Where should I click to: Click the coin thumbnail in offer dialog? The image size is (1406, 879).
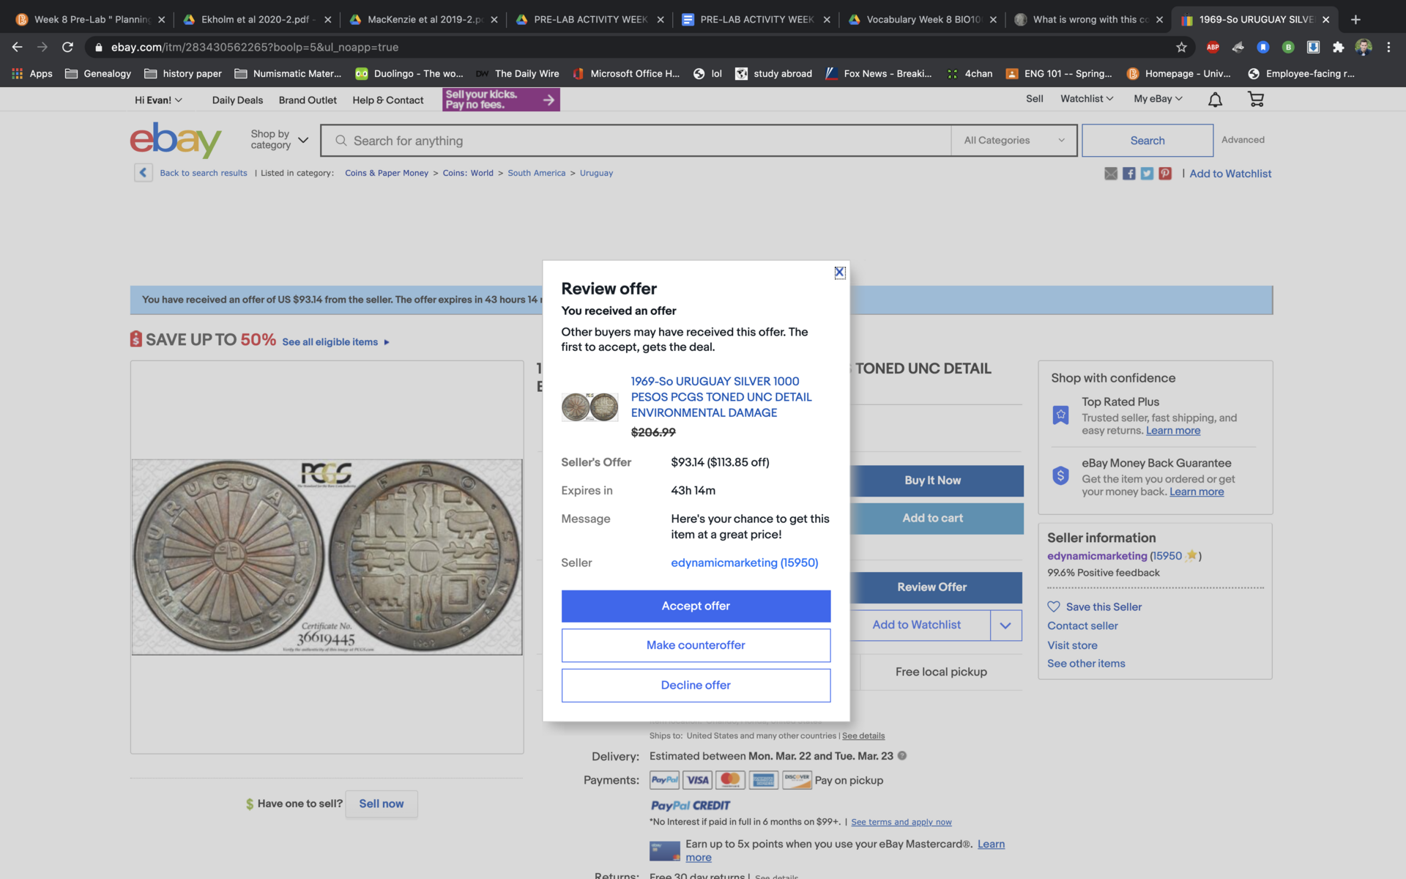[589, 407]
